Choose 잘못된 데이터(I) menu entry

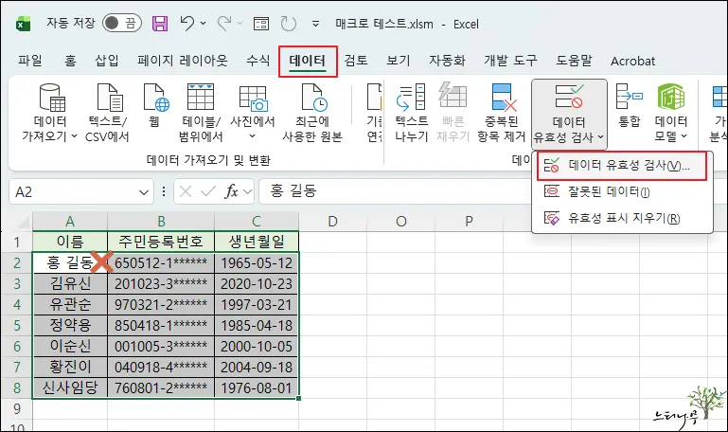click(x=622, y=191)
